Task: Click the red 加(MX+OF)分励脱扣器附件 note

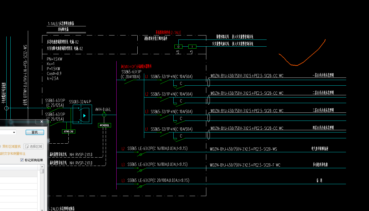Action: pos(136,66)
